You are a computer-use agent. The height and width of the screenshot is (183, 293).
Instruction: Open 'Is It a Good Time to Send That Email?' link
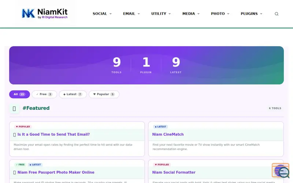coord(53,134)
